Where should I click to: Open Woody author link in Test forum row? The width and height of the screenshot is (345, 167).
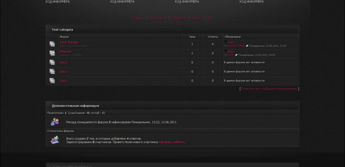pos(237,46)
